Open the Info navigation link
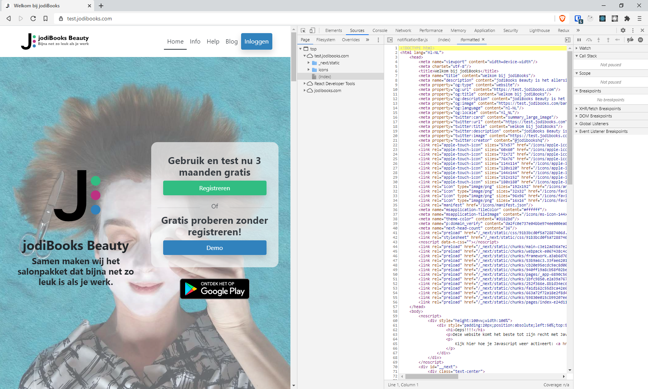648x389 pixels. coord(195,41)
